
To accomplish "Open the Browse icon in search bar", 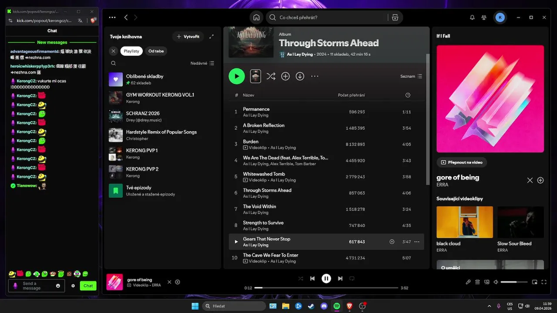I will 395,17.
